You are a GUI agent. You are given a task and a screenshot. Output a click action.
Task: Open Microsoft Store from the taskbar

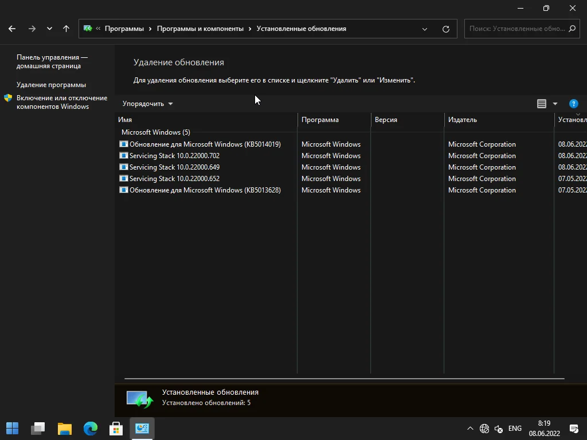pos(116,428)
